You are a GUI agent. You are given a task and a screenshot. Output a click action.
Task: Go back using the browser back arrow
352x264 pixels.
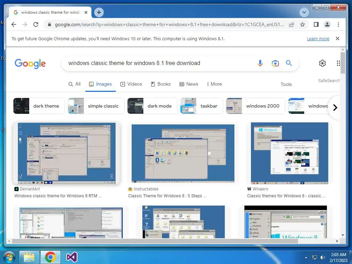(14, 24)
